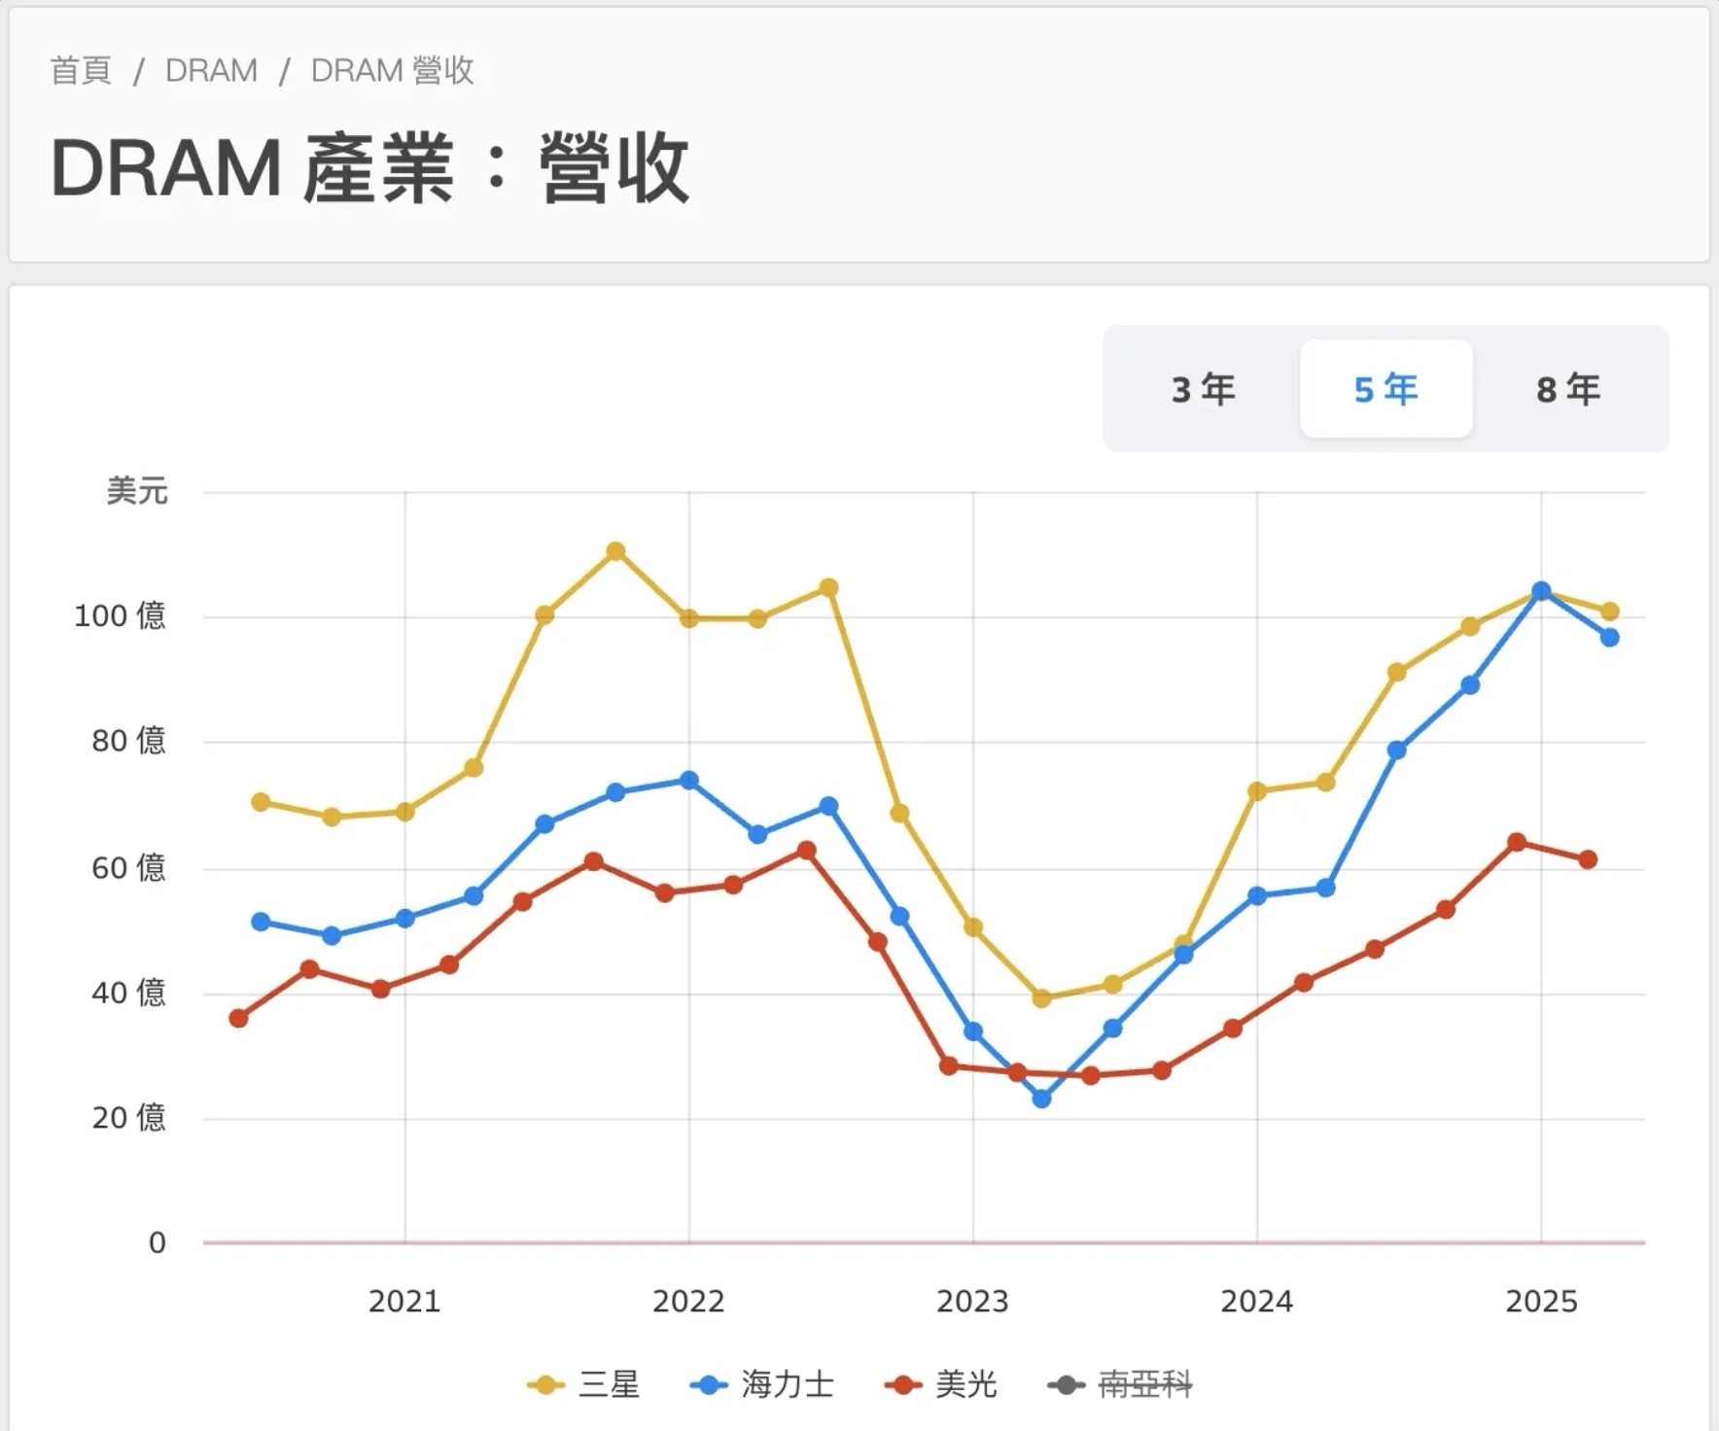Open the DRAM breadcrumb link
Viewport: 1719px width, 1431px height.
[x=211, y=71]
